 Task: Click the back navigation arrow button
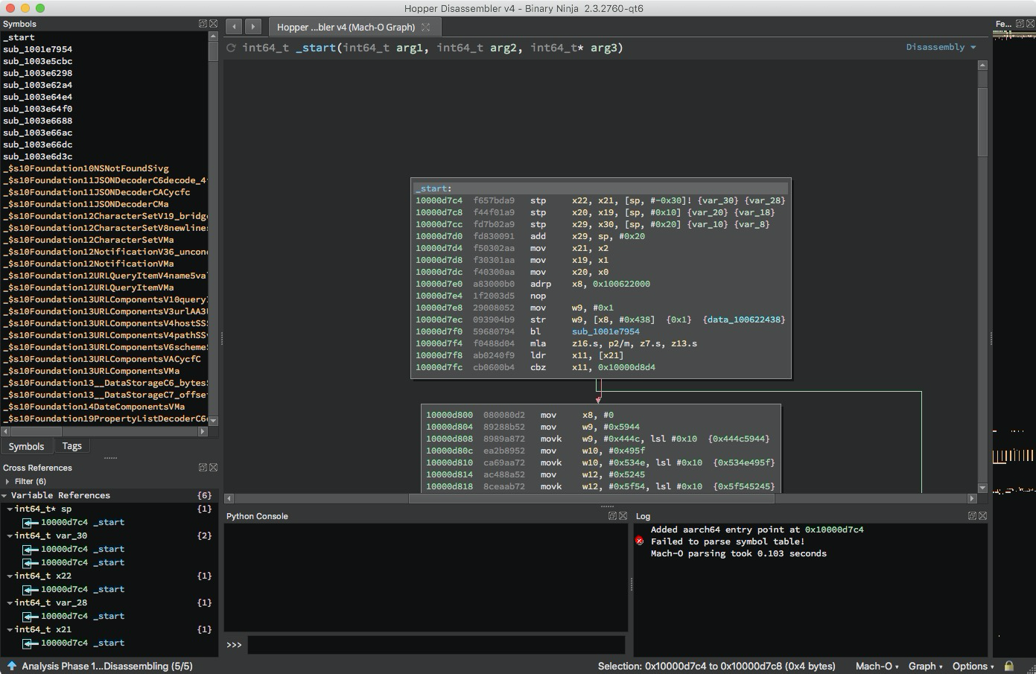tap(234, 27)
